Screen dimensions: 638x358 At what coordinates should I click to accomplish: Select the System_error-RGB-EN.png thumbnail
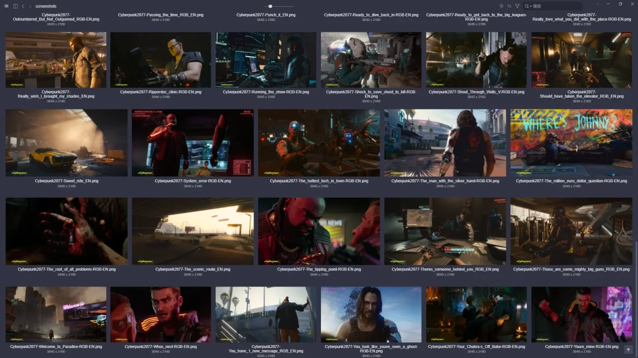click(193, 143)
